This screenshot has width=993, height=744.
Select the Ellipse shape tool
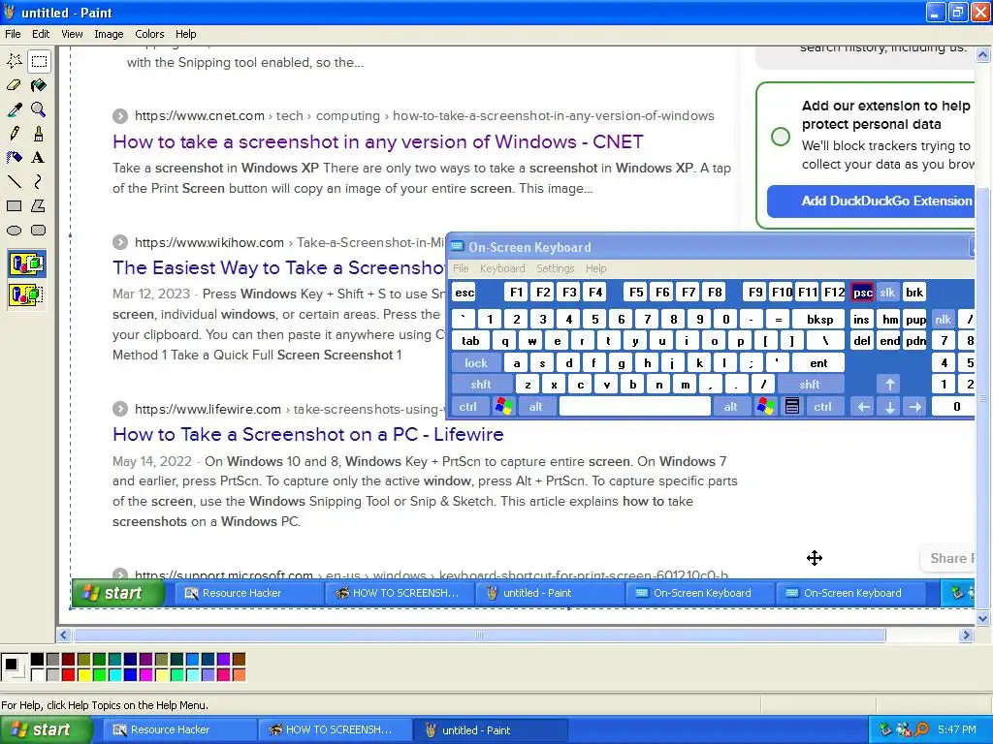click(14, 231)
